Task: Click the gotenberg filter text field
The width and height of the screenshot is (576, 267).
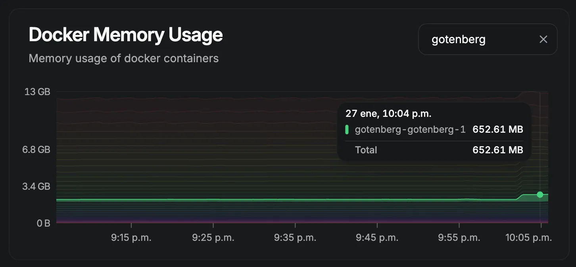Action: pos(488,39)
